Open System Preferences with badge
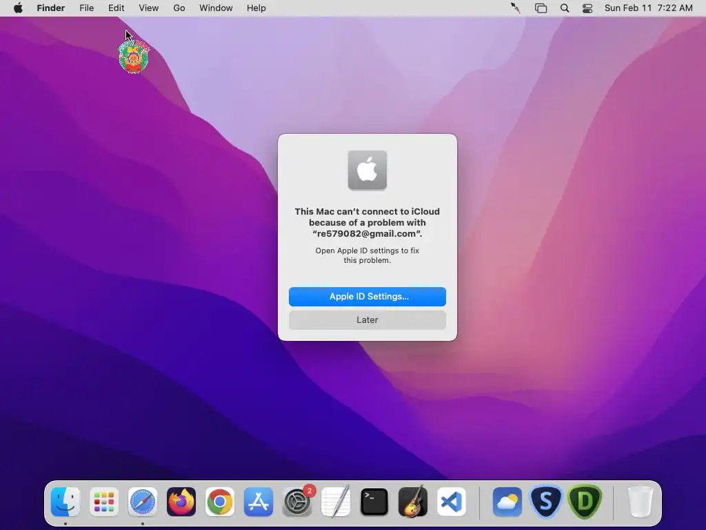Image resolution: width=706 pixels, height=530 pixels. pyautogui.click(x=297, y=502)
